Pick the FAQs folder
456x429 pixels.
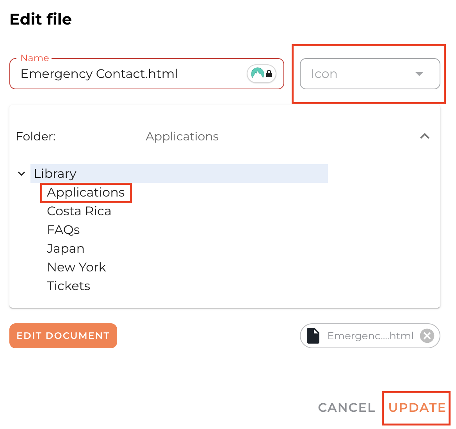click(x=63, y=230)
